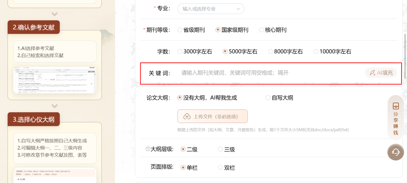Click text 2.可编辑大纲一、二、三级内容
This screenshot has width=407, height=183.
(x=50, y=148)
